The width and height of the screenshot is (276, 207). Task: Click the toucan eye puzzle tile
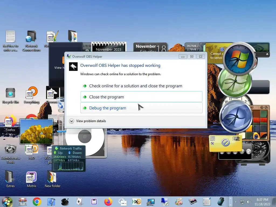coord(256,136)
